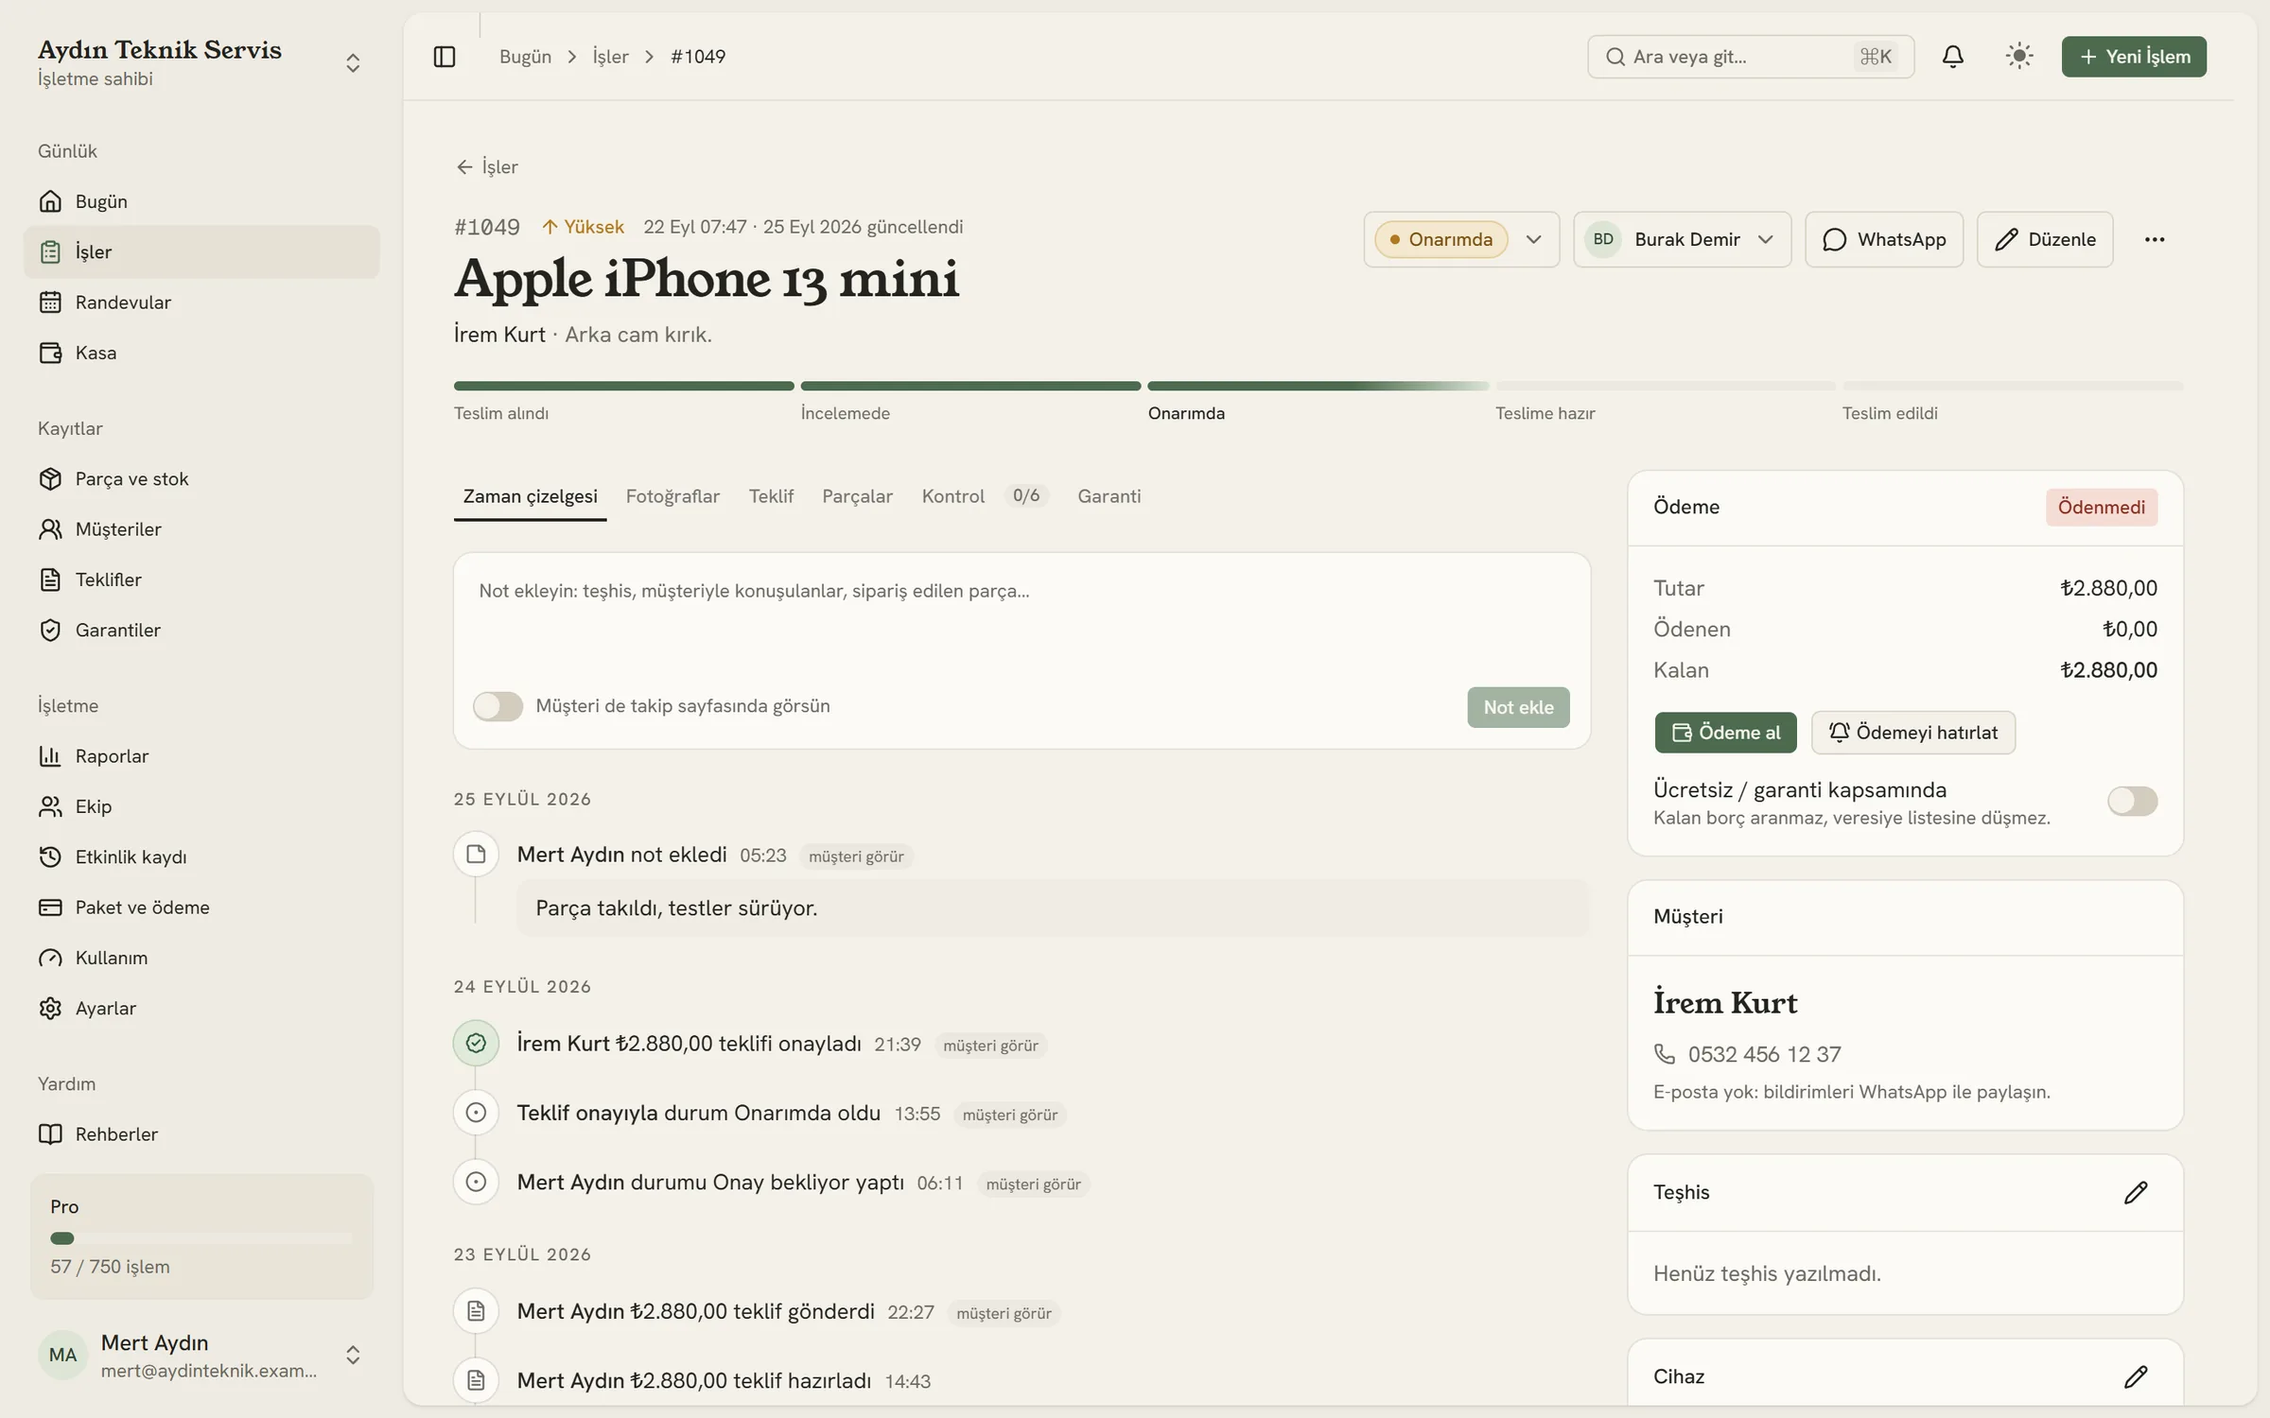2270x1418 pixels.
Task: Focus the Ara veya git search field
Action: tap(1751, 57)
